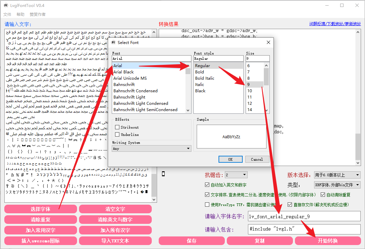Toggle 自动加入英文和数字 checkbox

(207, 185)
